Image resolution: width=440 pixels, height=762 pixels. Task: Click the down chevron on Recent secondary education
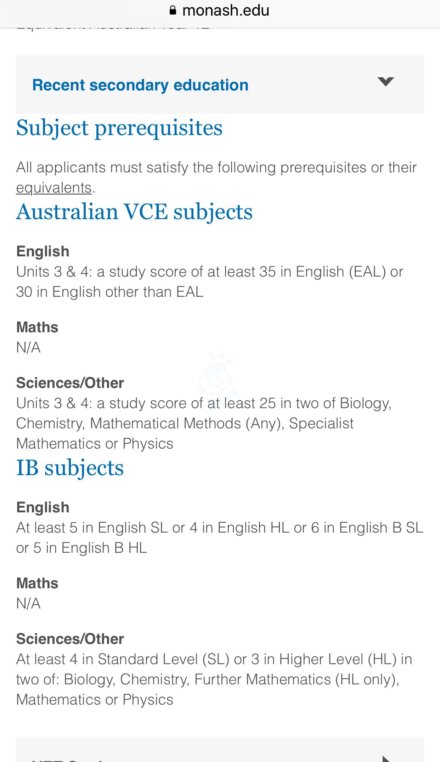pos(386,82)
